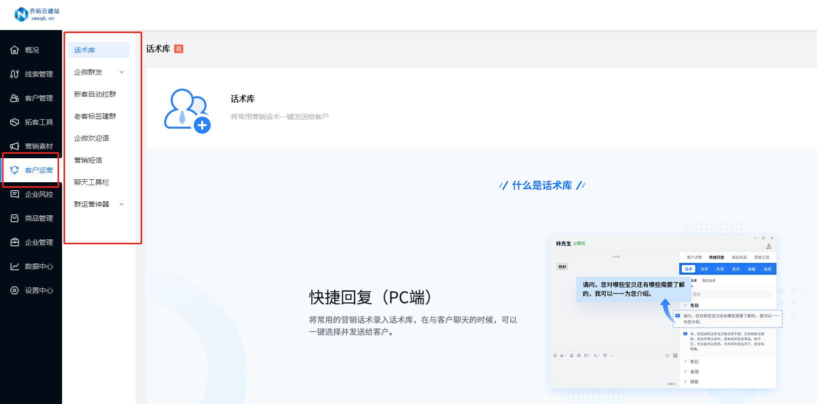This screenshot has height=404, width=817.
Task: Click the chat window demo screenshot
Action: [663, 311]
